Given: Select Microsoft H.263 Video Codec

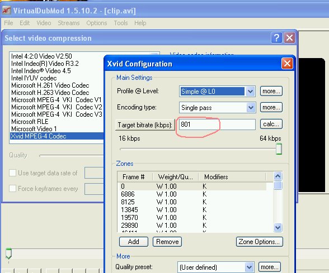Looking at the screenshot, I should 50,93.
